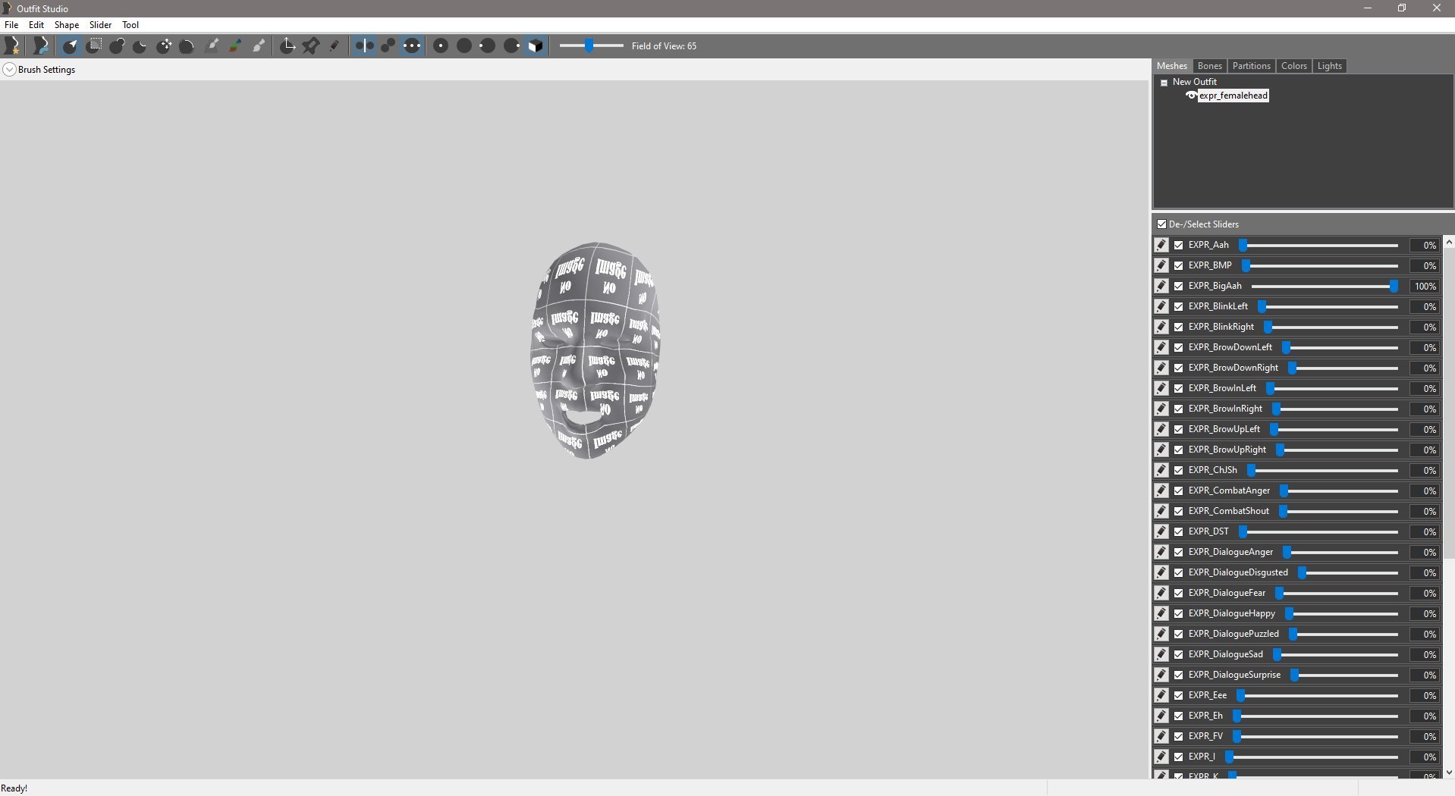Click the EXPR_DialogueFear 0% value field
1455x796 pixels.
tap(1425, 594)
